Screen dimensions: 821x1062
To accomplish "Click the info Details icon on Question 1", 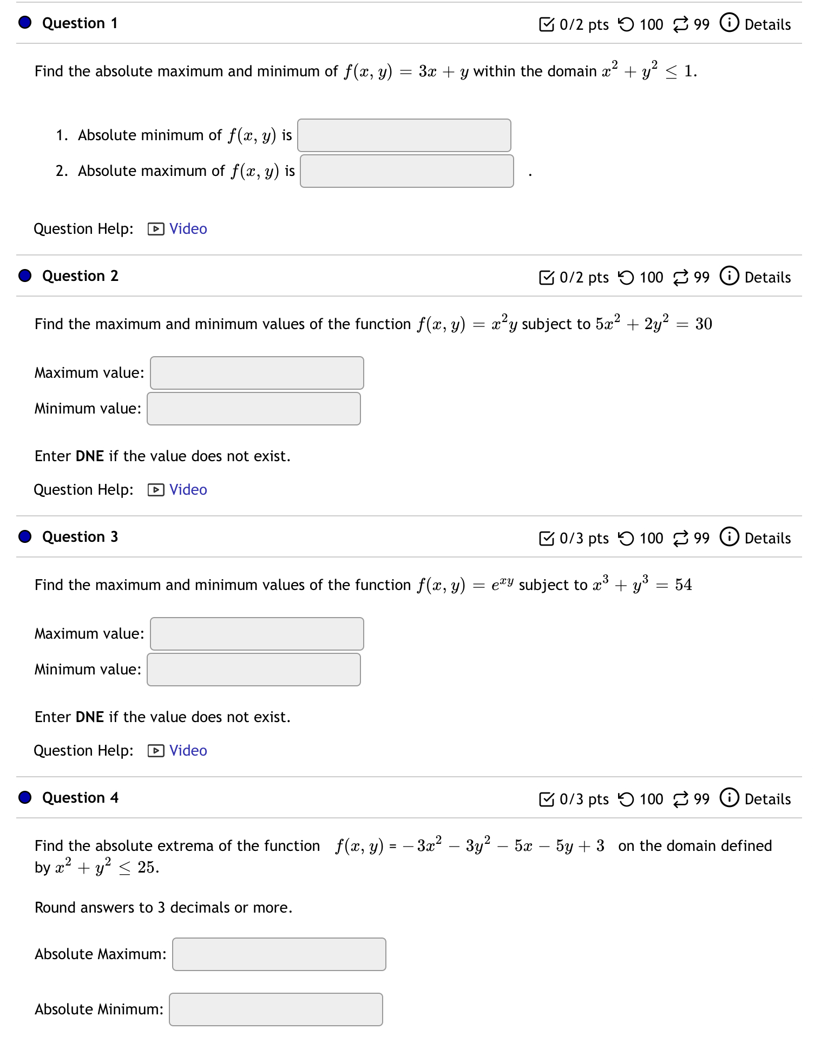I will point(730,24).
